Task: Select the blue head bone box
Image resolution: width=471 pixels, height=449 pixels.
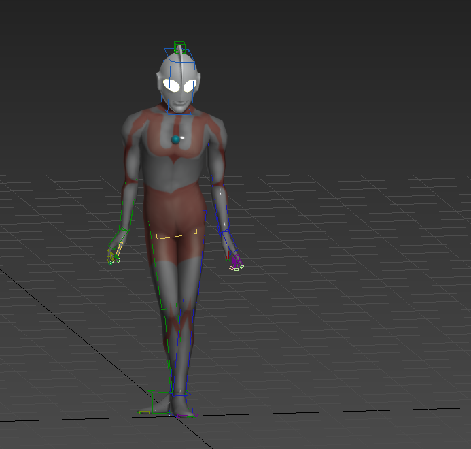Action: click(179, 82)
